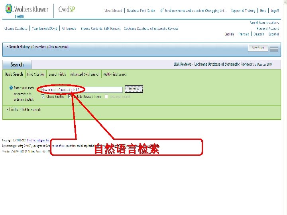The width and height of the screenshot is (287, 215).
Task: Select English language
Action: 229,34
